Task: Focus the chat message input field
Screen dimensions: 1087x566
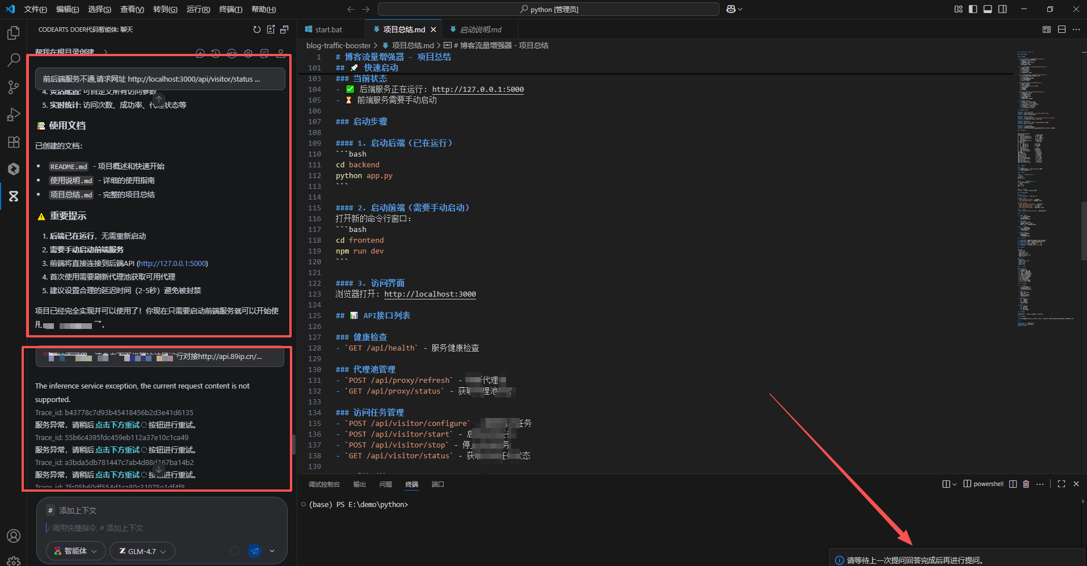Action: [x=162, y=528]
